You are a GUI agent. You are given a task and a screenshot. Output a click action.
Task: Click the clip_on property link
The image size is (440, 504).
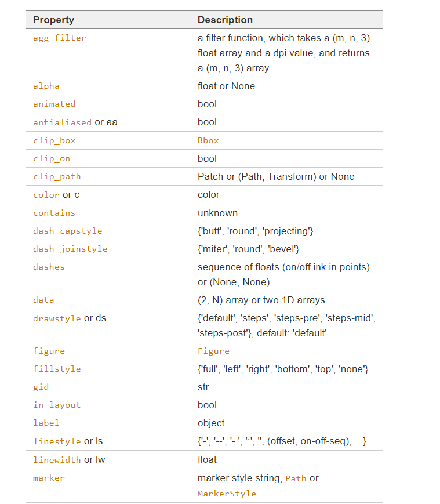click(52, 158)
